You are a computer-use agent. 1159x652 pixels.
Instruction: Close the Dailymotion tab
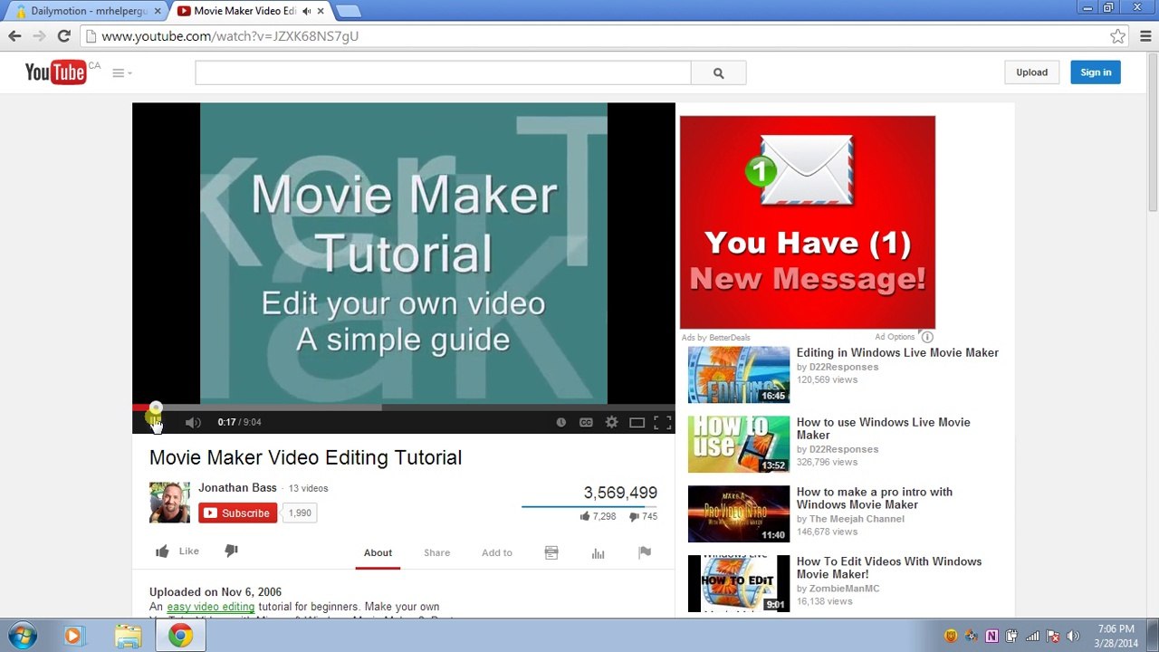click(157, 11)
